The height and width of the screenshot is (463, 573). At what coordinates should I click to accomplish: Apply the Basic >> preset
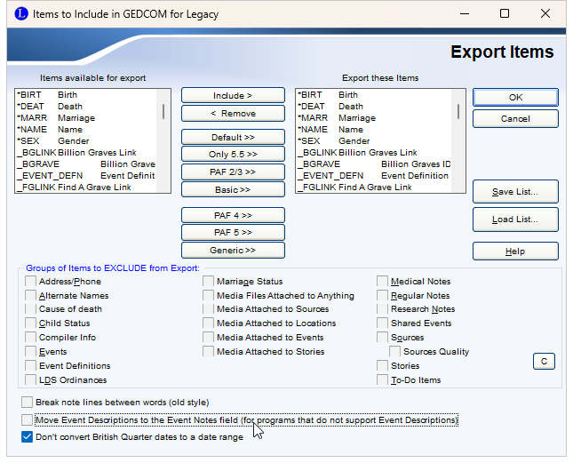(x=233, y=189)
